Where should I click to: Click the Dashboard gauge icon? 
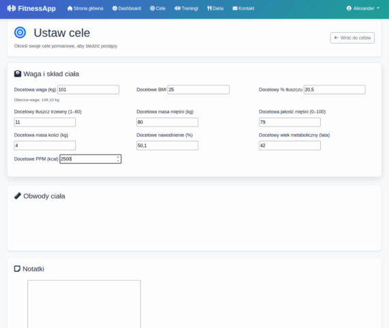[x=115, y=8]
